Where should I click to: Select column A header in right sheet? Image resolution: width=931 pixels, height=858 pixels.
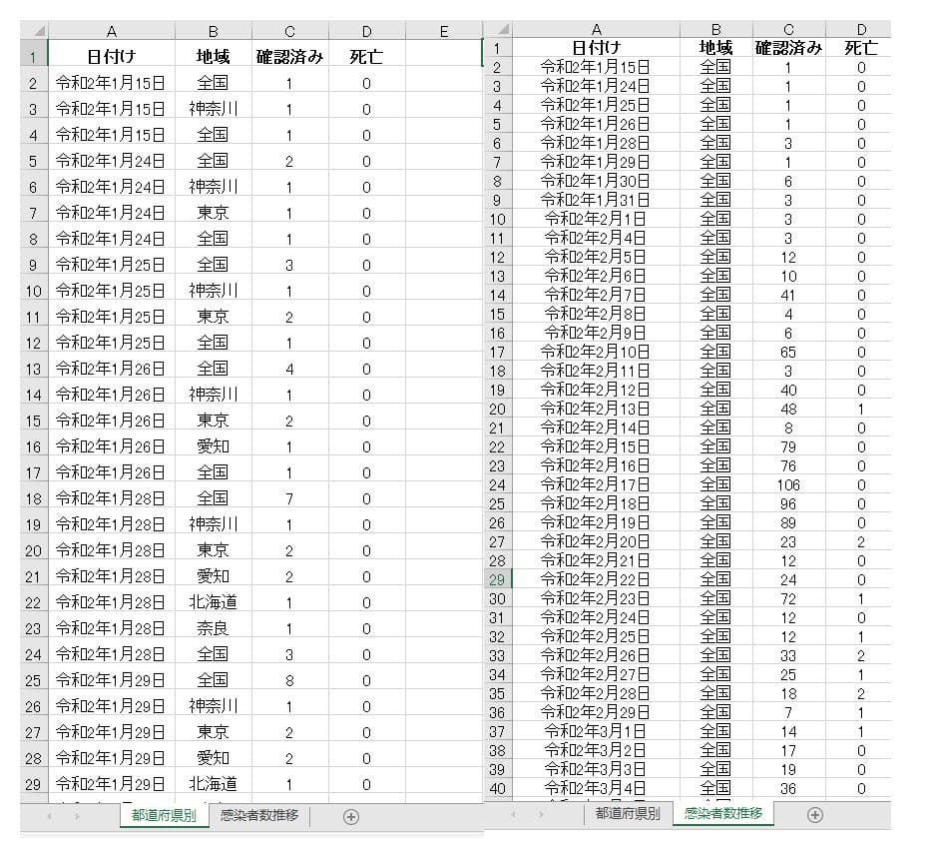[x=596, y=29]
